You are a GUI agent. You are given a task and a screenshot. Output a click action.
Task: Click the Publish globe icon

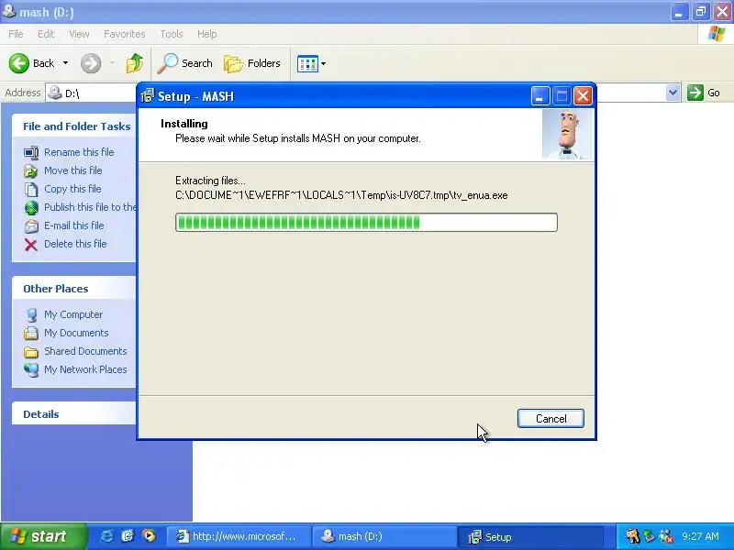pos(31,208)
